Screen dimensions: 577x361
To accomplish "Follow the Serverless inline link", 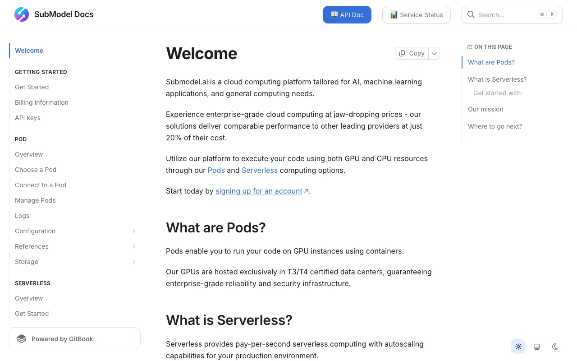I will (x=260, y=170).
